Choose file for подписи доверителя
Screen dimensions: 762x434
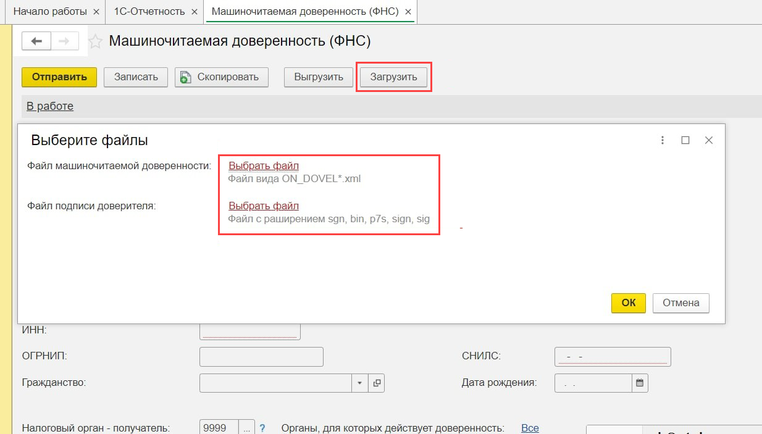[x=264, y=206]
